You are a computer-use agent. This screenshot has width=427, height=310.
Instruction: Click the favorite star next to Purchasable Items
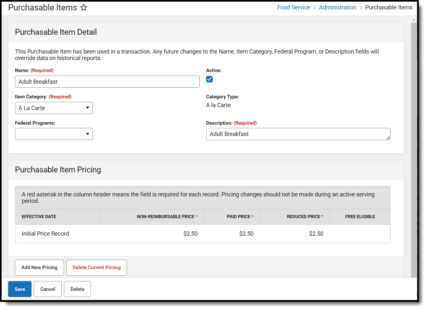84,7
